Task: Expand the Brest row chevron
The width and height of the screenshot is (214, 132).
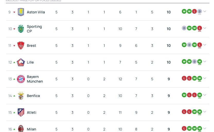Action: (x=205, y=45)
